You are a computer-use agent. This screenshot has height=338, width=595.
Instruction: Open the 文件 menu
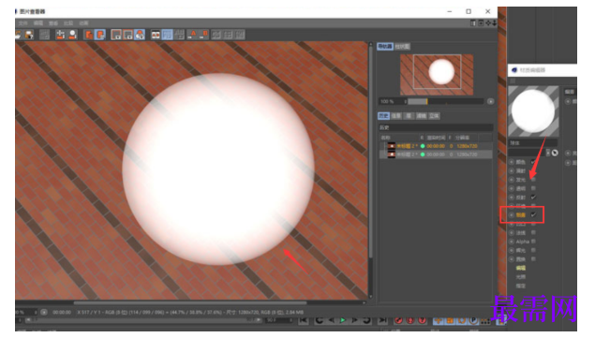pyautogui.click(x=22, y=23)
